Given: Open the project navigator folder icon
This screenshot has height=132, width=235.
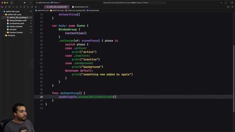Looking at the screenshot, I should [x=2, y=7].
